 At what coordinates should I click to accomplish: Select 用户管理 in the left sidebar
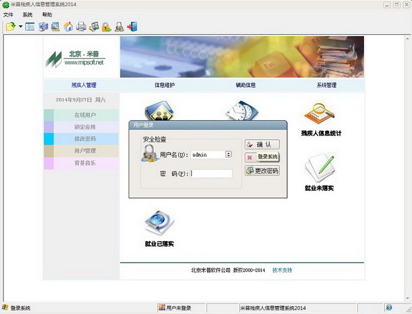[x=81, y=151]
